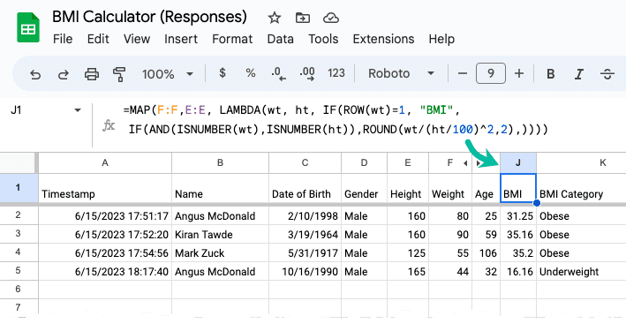Select the weight value 44

(x=450, y=272)
